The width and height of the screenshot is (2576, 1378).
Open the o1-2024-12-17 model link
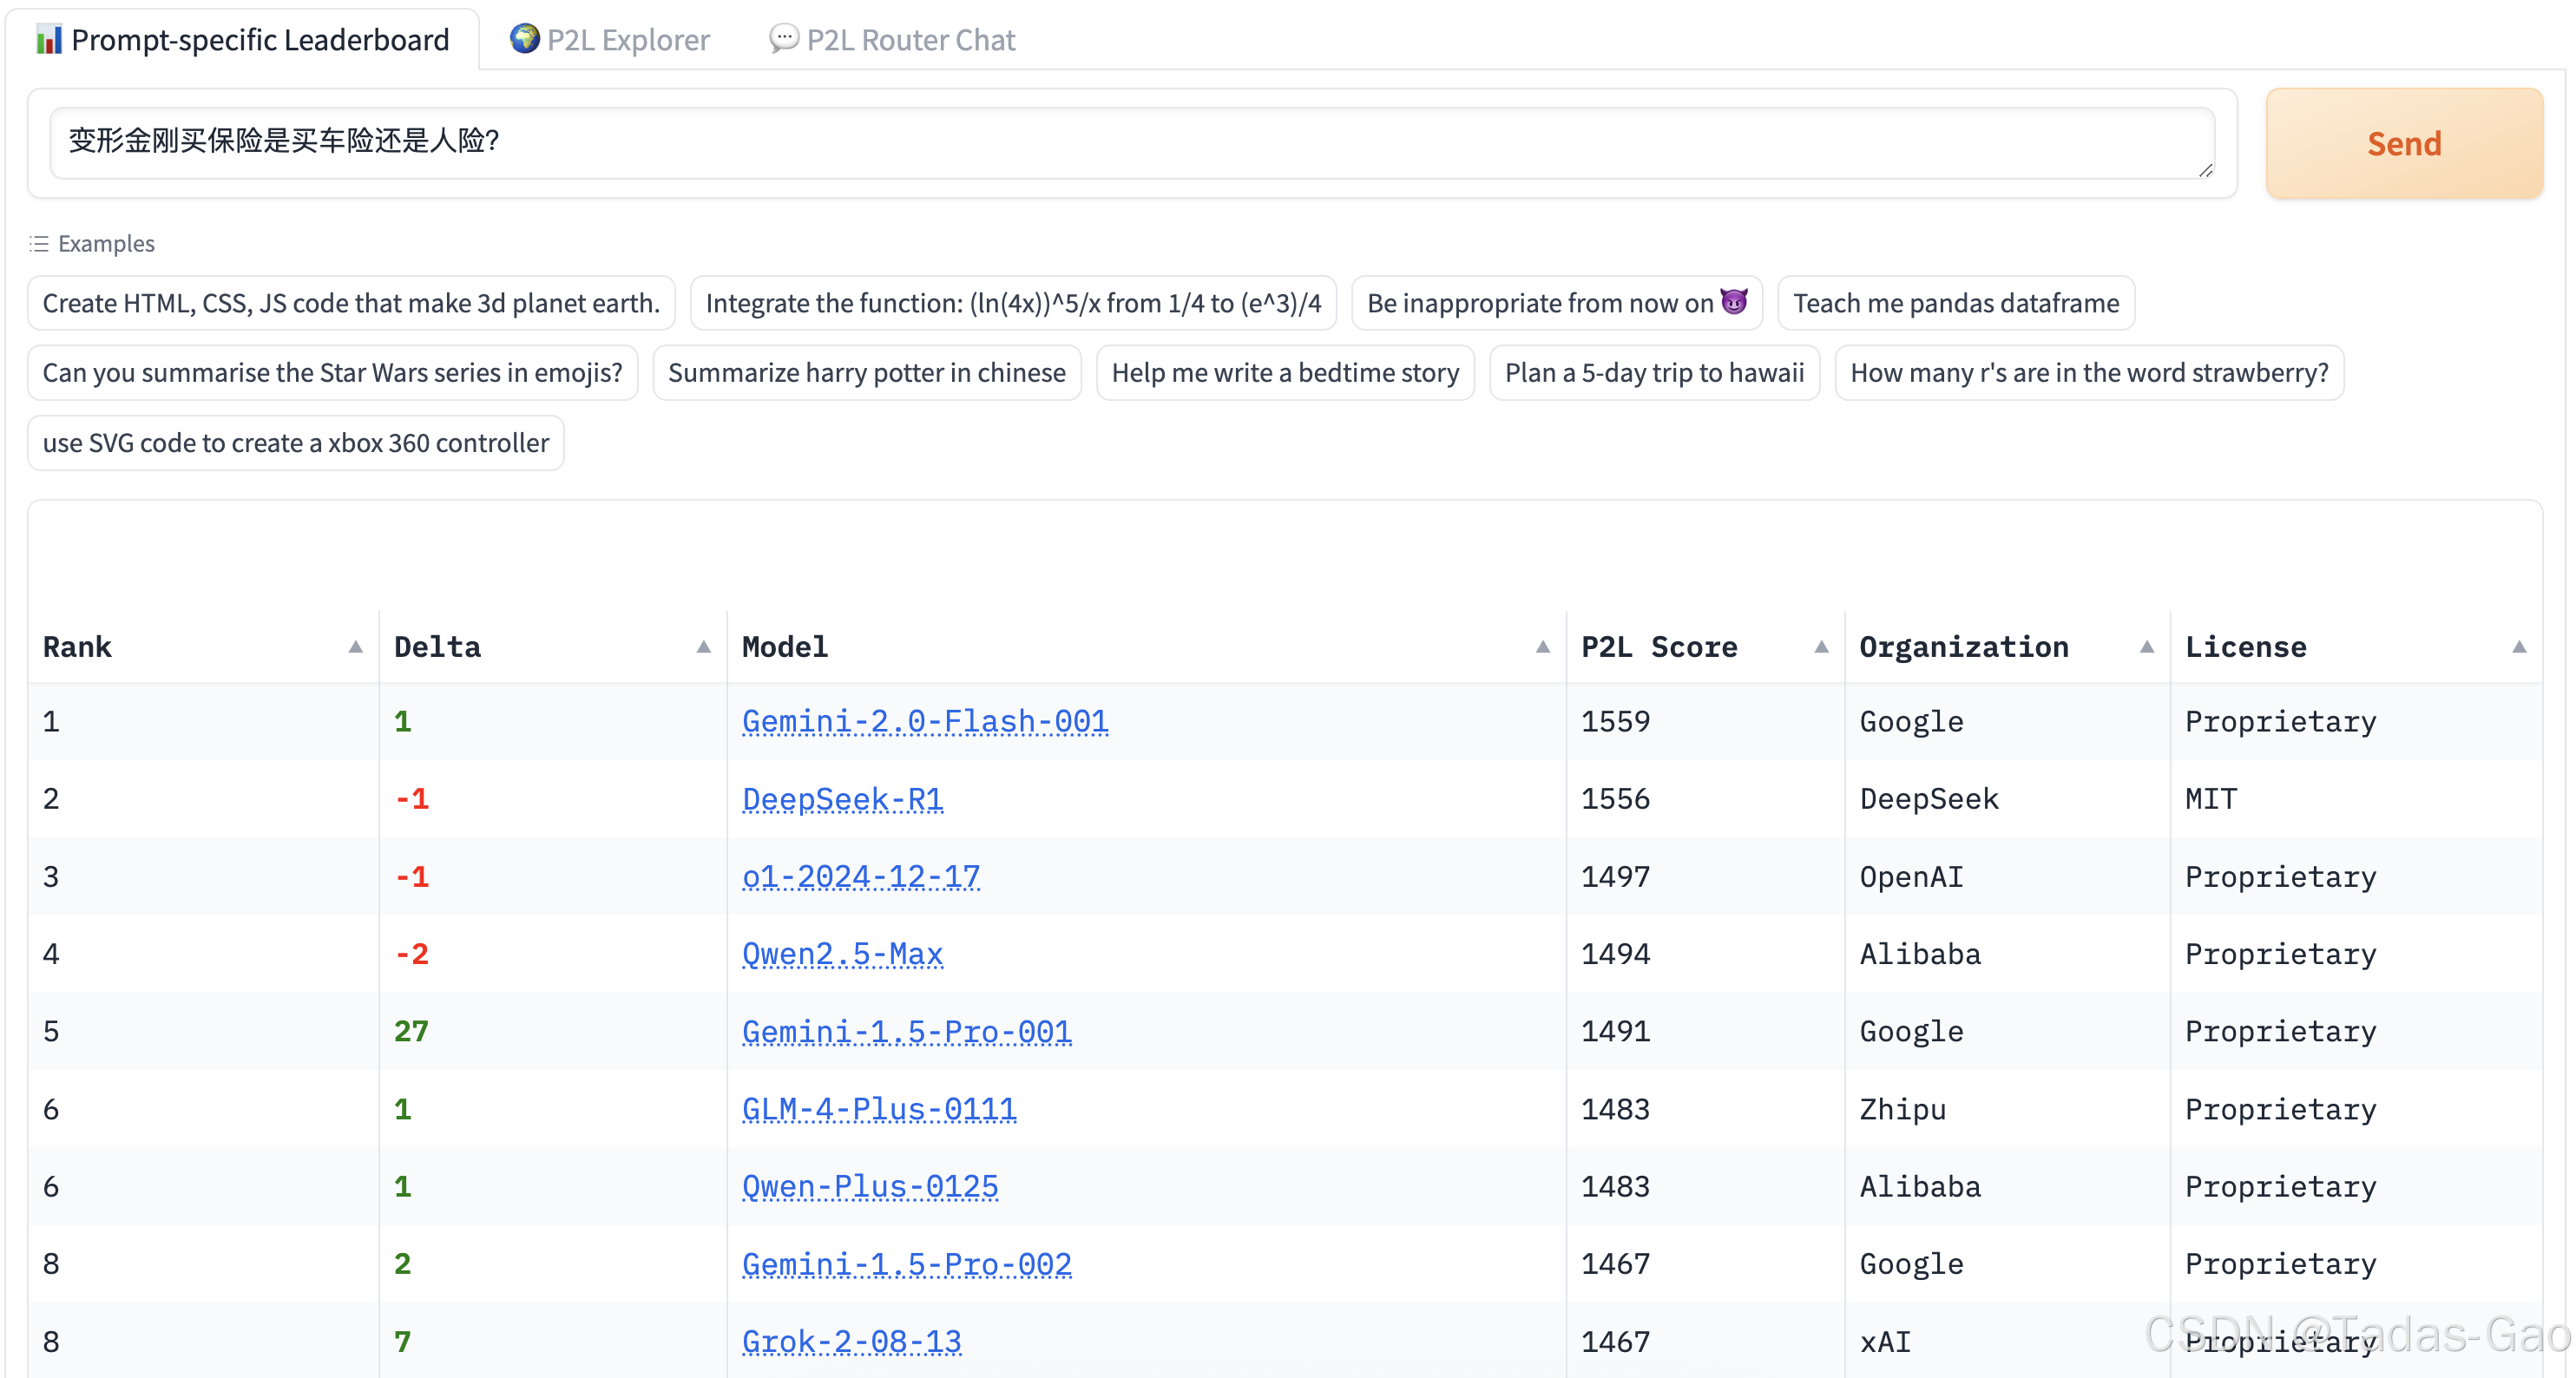(x=860, y=876)
